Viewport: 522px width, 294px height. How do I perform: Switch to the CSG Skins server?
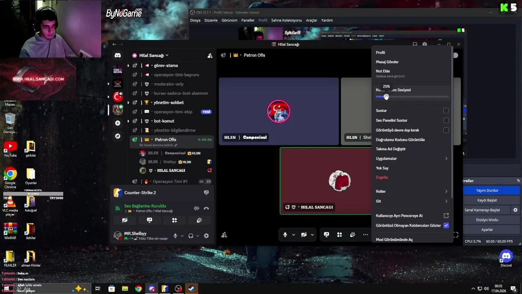[118, 70]
